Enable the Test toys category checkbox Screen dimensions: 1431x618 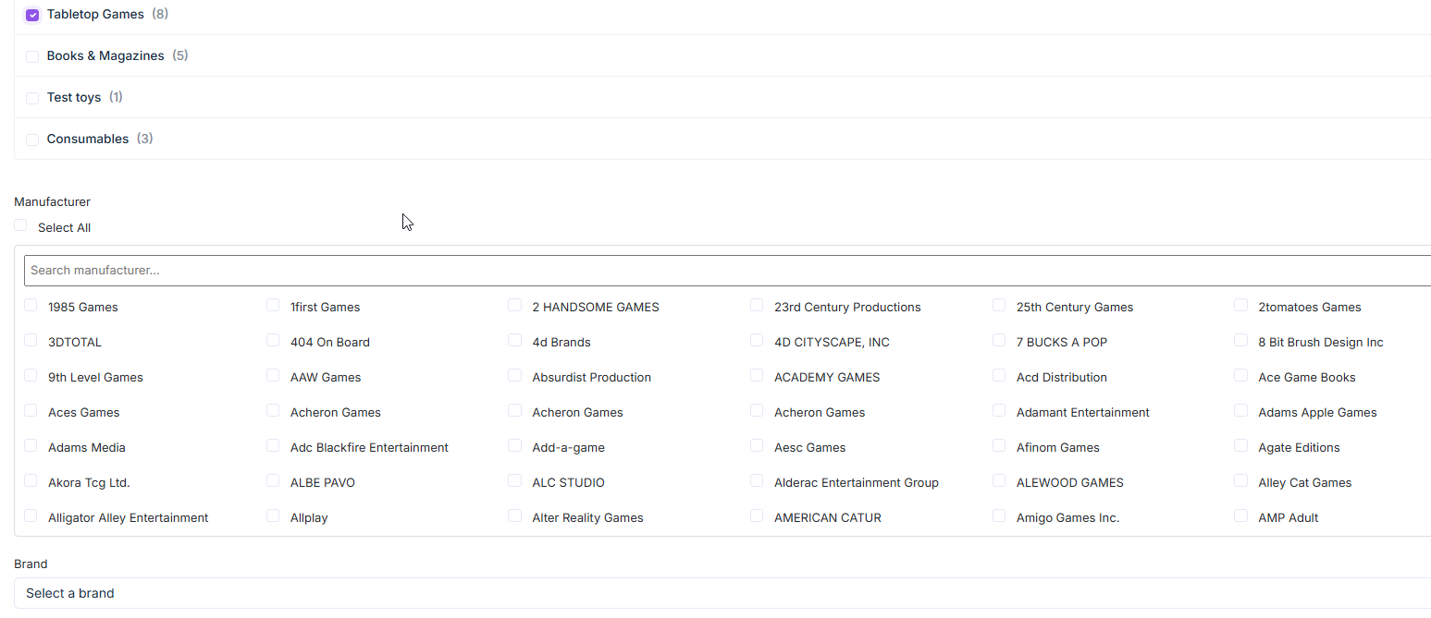pos(32,98)
